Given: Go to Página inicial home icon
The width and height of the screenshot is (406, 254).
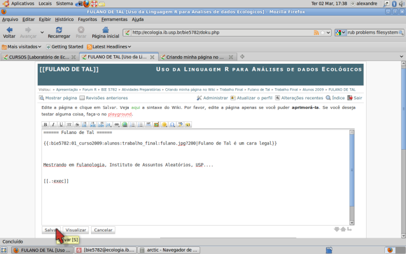Looking at the screenshot, I should 105,30.
